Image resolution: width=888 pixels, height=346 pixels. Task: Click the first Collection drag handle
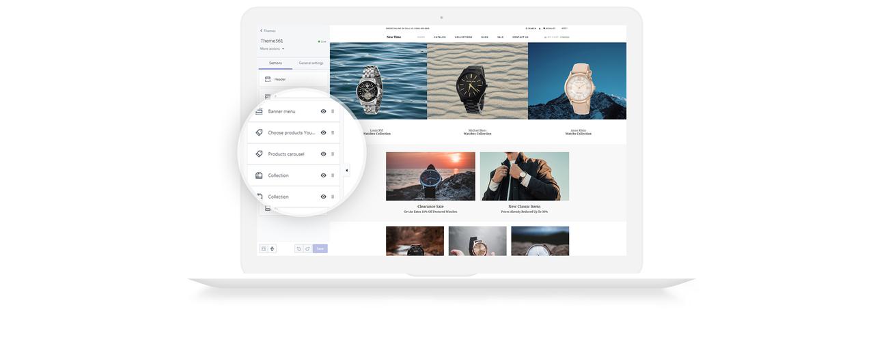click(333, 175)
